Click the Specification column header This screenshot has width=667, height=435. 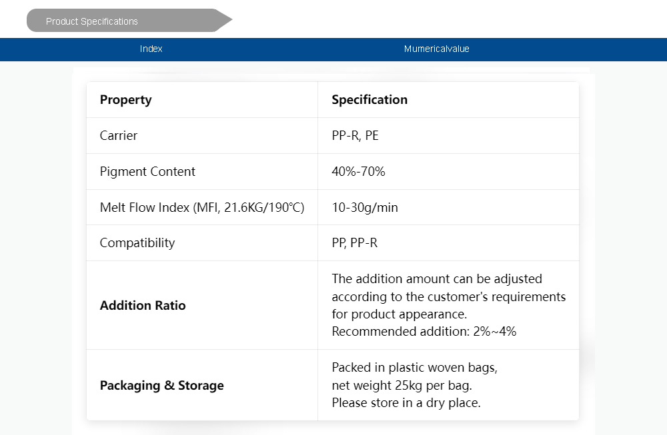coord(370,100)
